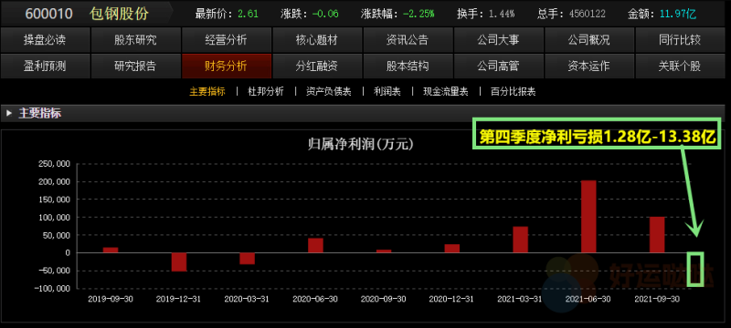Go to 资产负债表 sub-menu
Screen dimensions: 731x328
click(329, 91)
